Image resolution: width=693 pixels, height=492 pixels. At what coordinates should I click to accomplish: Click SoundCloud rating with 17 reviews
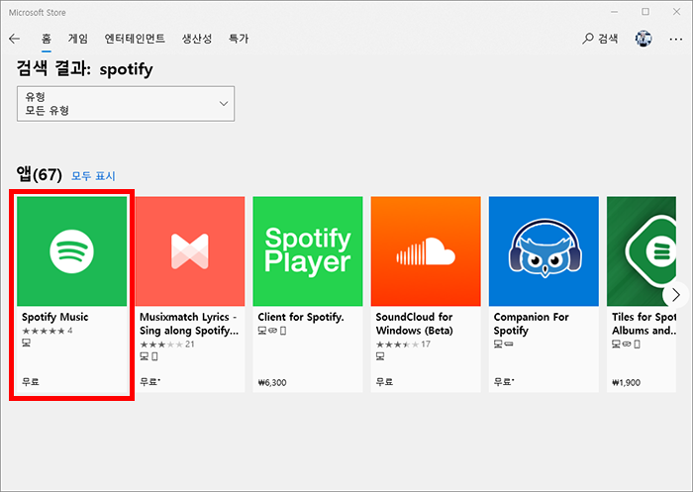tap(403, 344)
